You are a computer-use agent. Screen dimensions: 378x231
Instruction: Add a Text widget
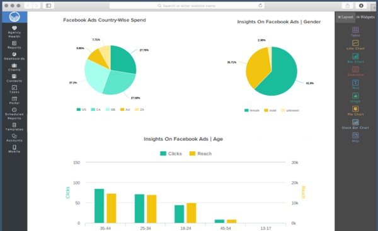click(x=355, y=84)
